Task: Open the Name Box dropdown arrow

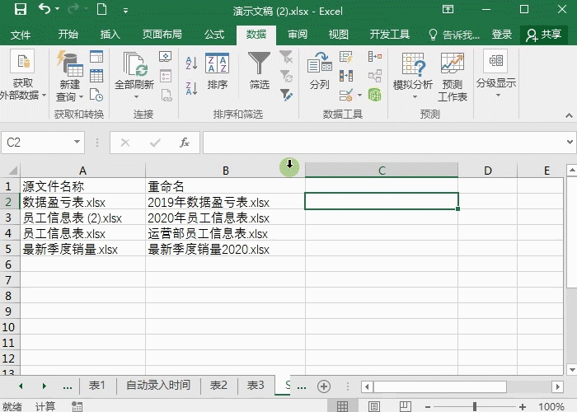Action: point(77,142)
